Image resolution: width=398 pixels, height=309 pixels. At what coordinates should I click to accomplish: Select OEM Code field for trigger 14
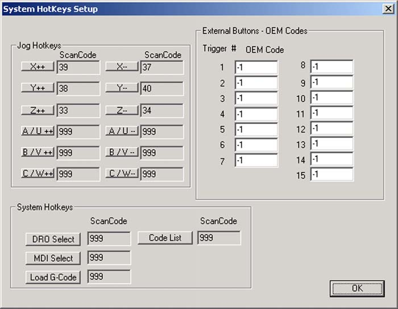point(331,159)
